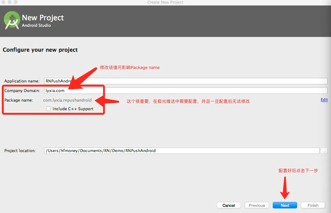Click the Project location label
Screen dimensions: 331x213
coord(20,151)
